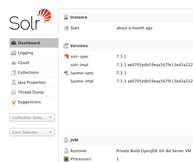Click the Versions box icon
The image size is (193, 162).
[66, 46]
